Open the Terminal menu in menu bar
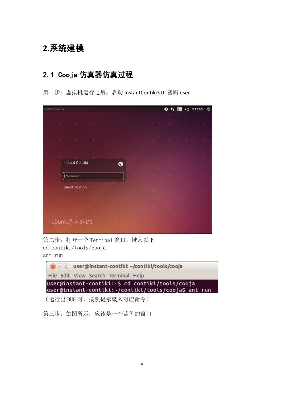Viewport: 284px width, 401px height. (x=119, y=275)
